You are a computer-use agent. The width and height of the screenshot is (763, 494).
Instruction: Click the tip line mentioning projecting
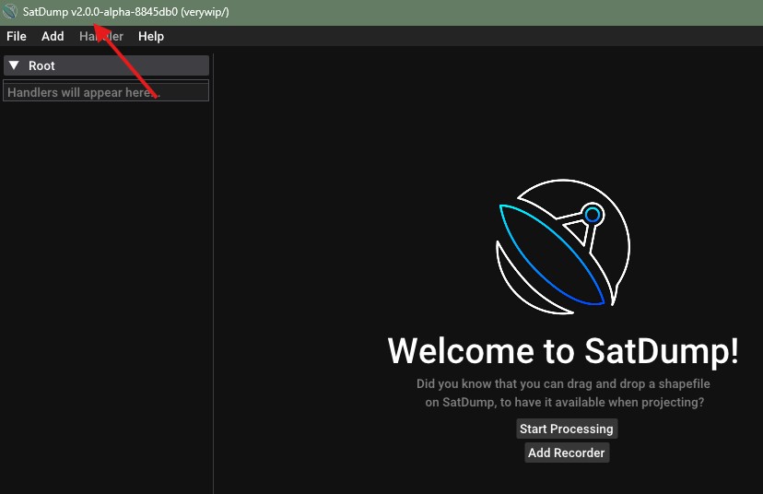(x=563, y=402)
